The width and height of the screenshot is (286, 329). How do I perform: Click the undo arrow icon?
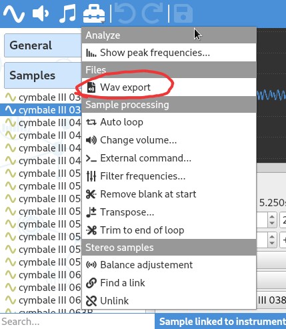pos(125,14)
